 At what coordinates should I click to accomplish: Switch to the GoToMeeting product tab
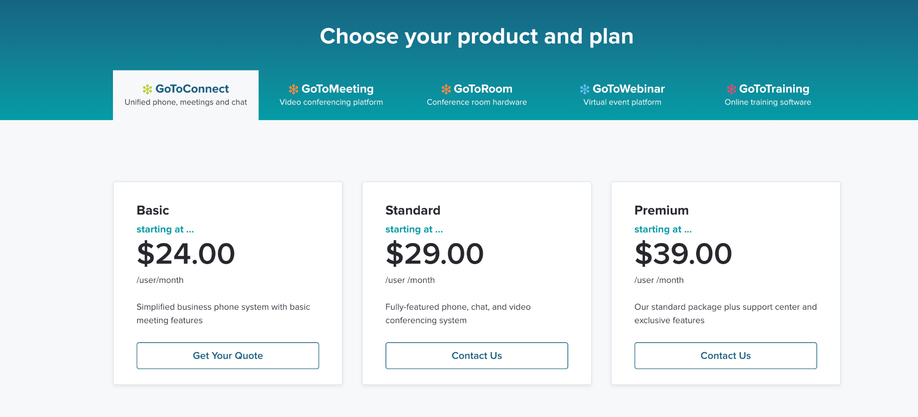tap(331, 95)
